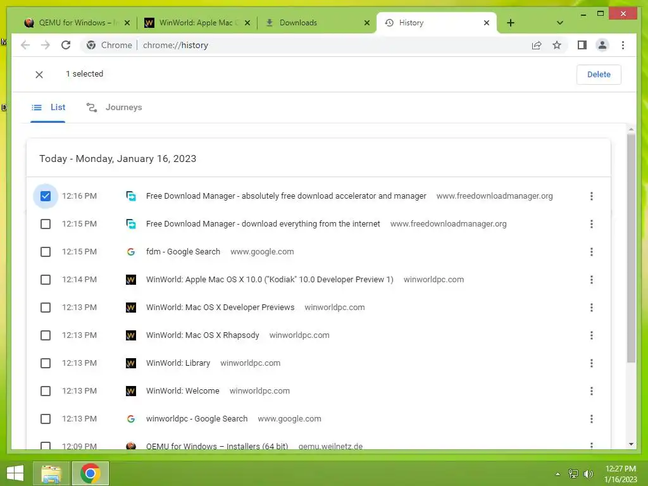Open File Explorer from the taskbar

(51, 473)
